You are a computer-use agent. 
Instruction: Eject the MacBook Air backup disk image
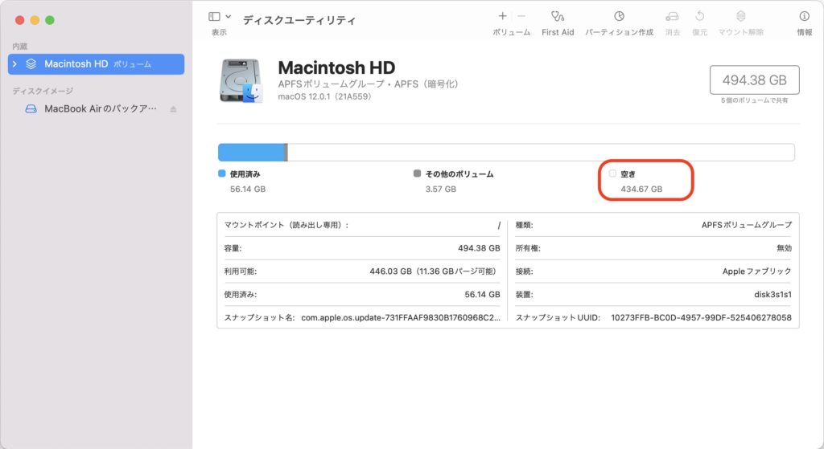[174, 109]
